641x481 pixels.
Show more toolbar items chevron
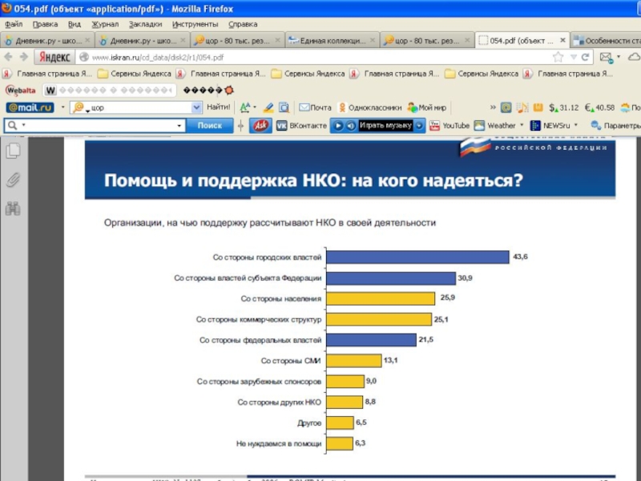point(493,107)
